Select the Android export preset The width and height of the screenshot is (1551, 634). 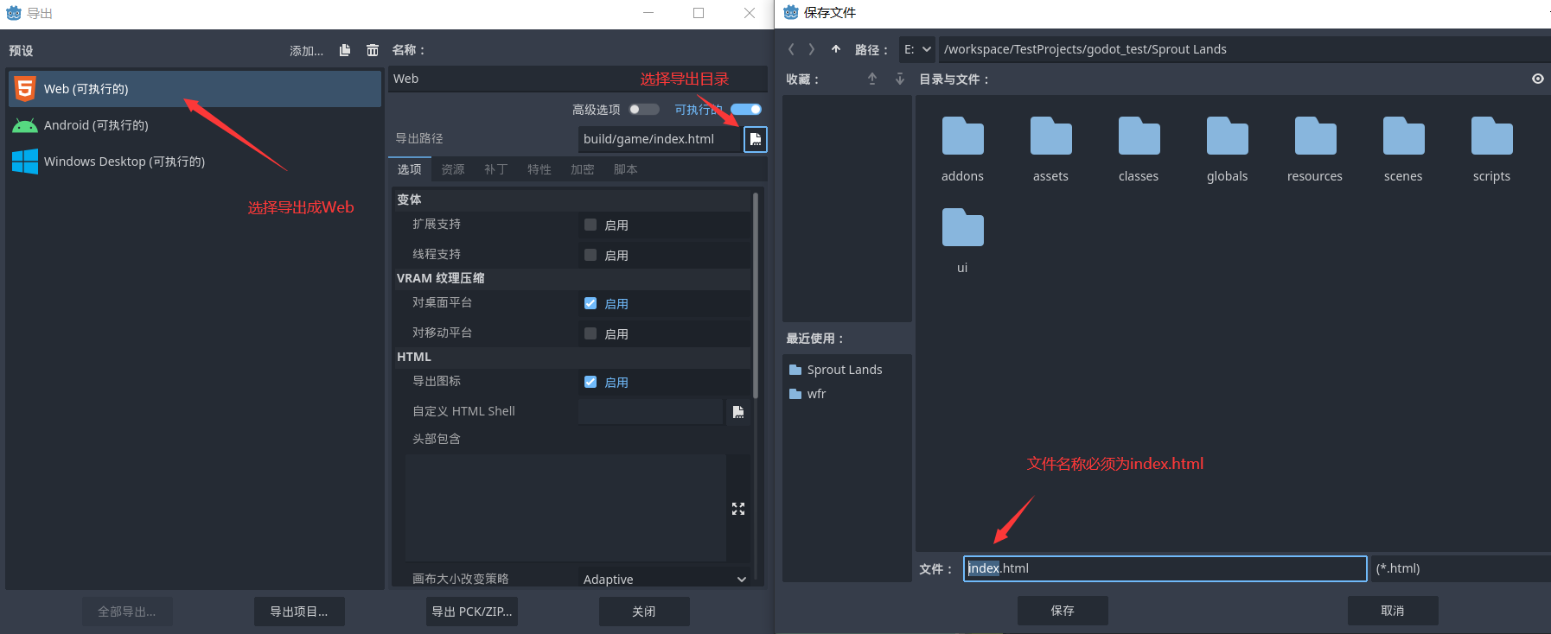(x=96, y=125)
